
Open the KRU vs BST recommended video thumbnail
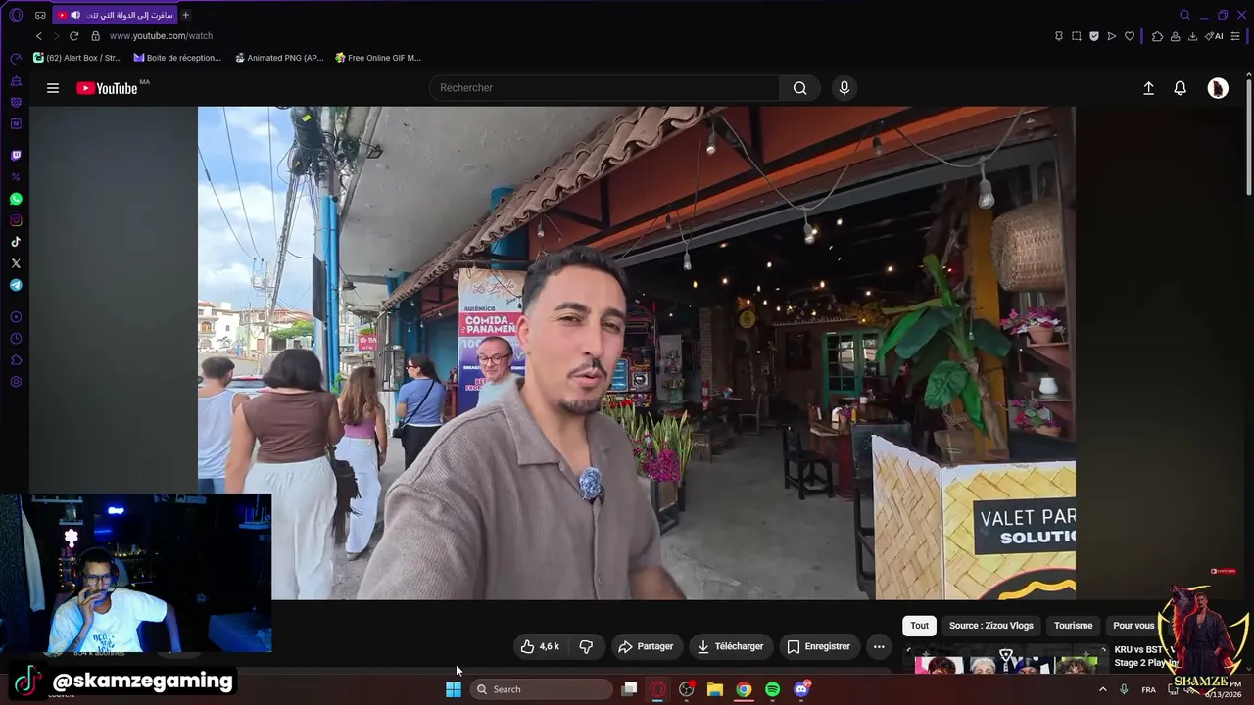tap(1006, 661)
